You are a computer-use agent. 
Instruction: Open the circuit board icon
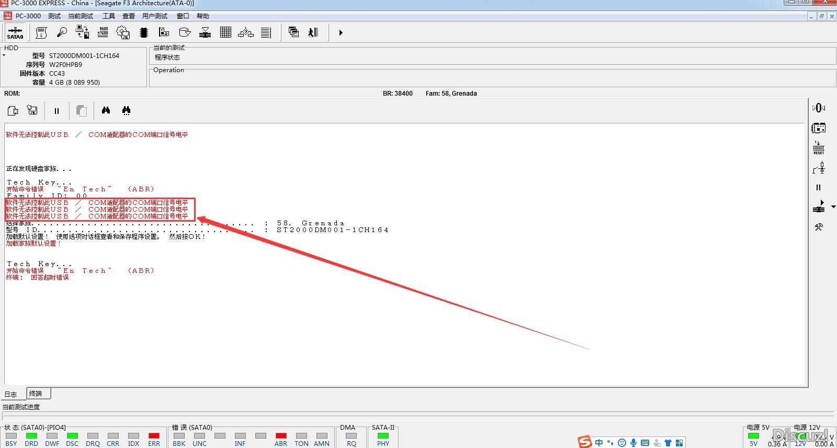pos(164,32)
